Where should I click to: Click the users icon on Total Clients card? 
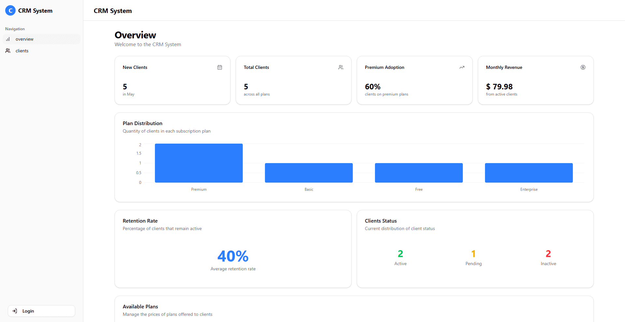341,67
